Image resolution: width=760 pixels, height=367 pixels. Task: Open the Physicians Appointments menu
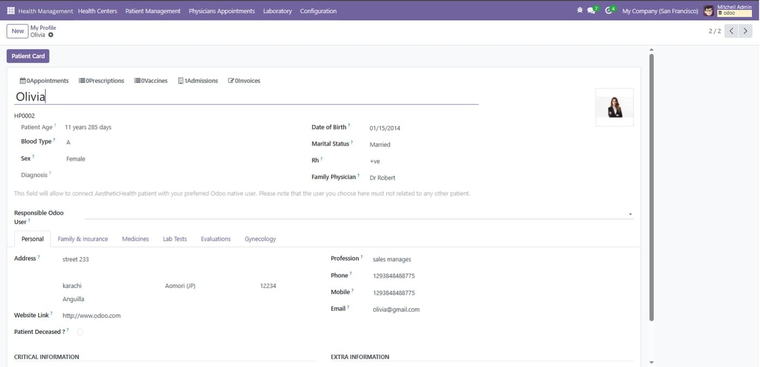pyautogui.click(x=222, y=11)
